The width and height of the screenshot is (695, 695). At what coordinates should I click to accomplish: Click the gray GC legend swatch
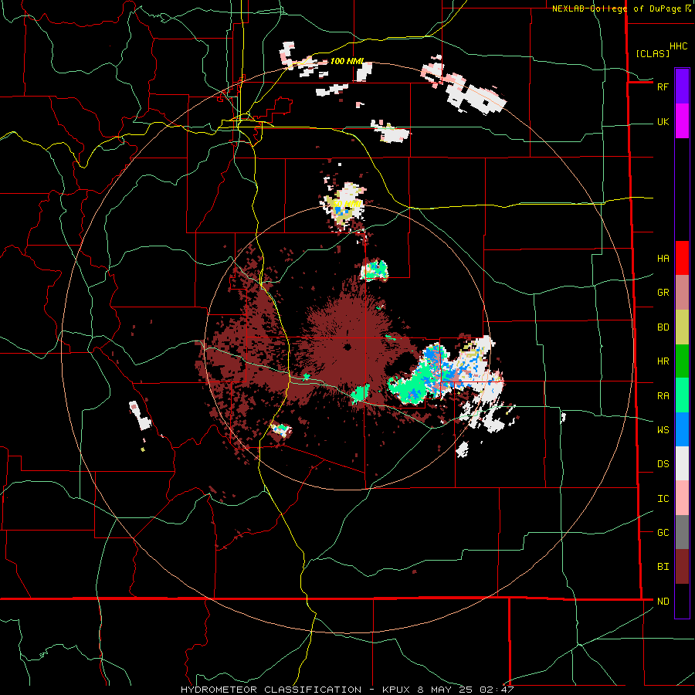click(x=682, y=532)
